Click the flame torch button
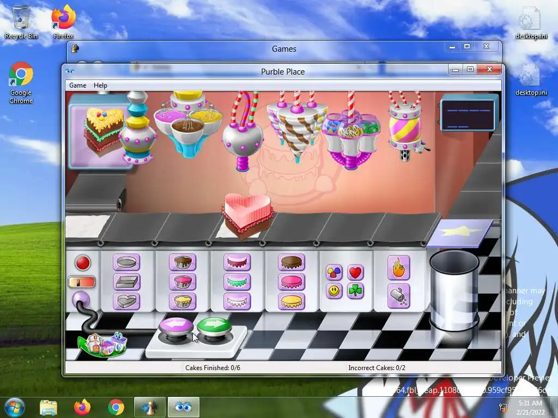Screen dimensions: 558x418 tap(398, 268)
